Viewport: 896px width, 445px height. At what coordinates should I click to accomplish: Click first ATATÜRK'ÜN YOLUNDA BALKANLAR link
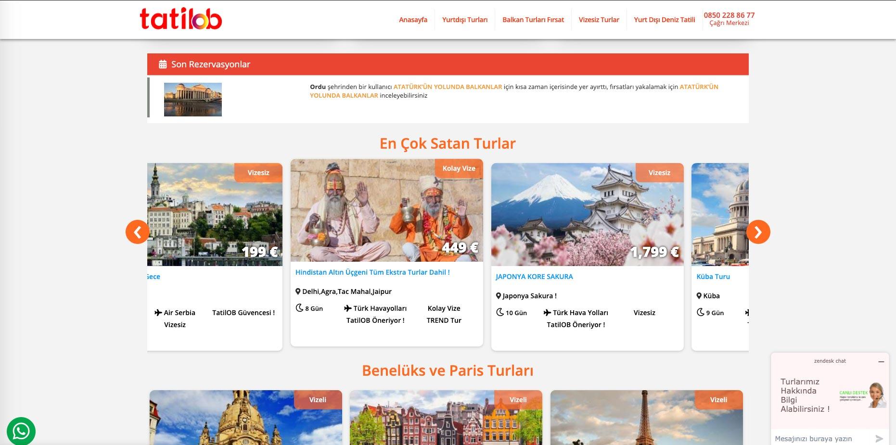tap(448, 87)
